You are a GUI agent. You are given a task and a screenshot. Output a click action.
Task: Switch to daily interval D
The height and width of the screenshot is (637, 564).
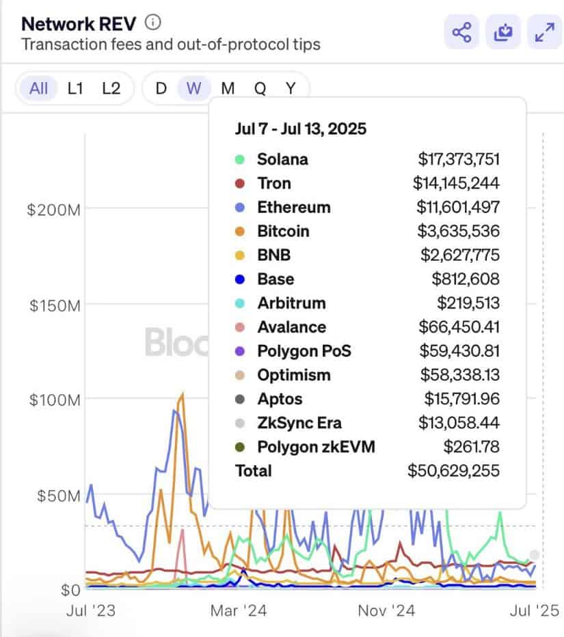[x=161, y=88]
